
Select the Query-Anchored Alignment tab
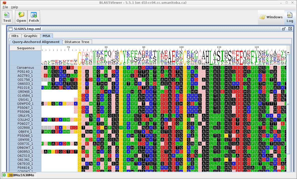(x=36, y=42)
